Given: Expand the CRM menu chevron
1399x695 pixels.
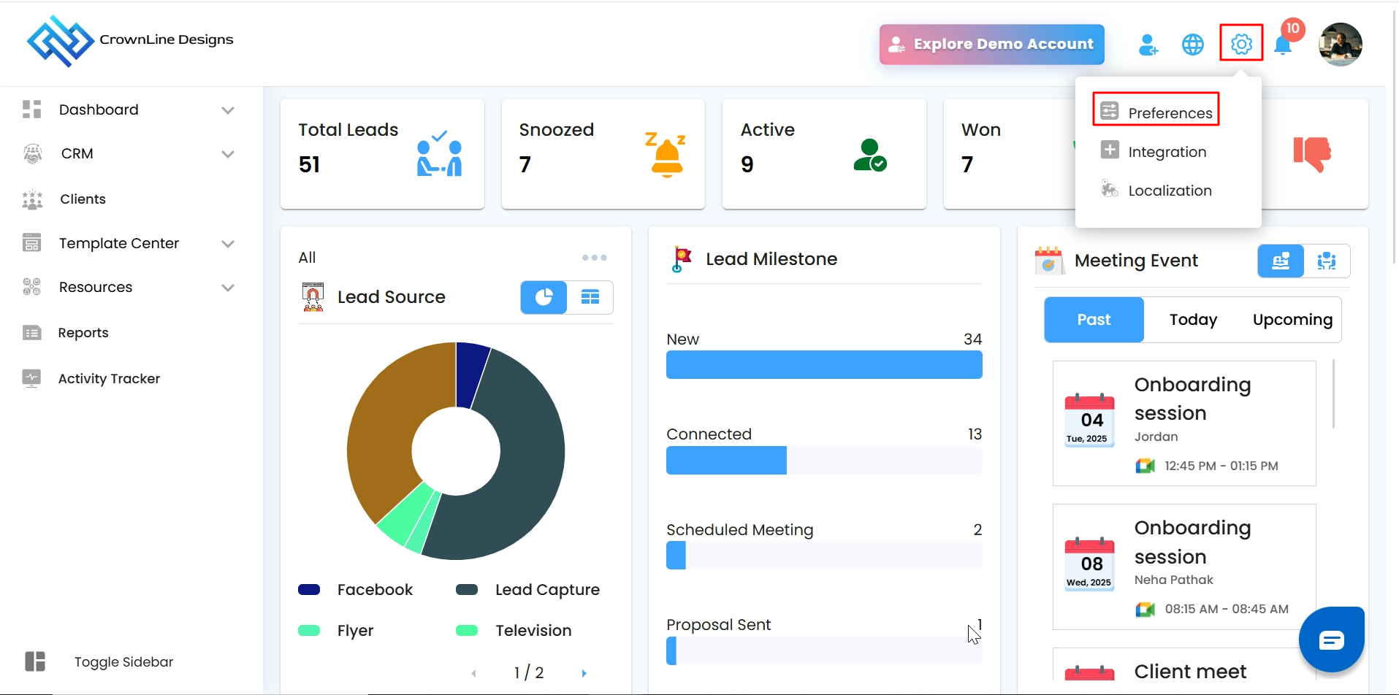Looking at the screenshot, I should (x=228, y=154).
